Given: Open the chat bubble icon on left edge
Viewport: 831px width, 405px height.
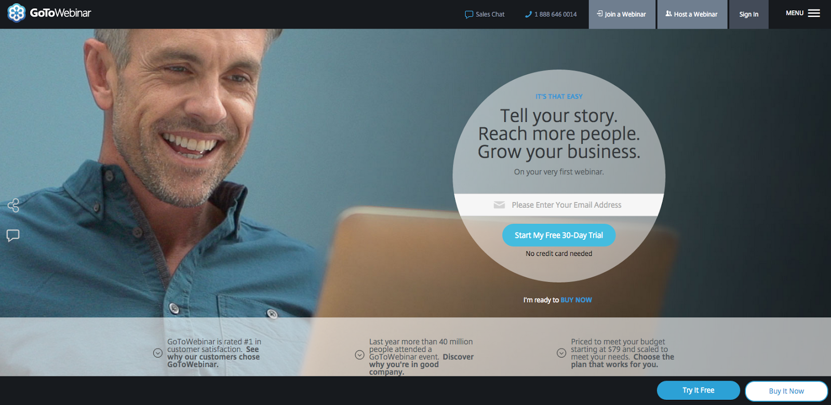Looking at the screenshot, I should [13, 236].
